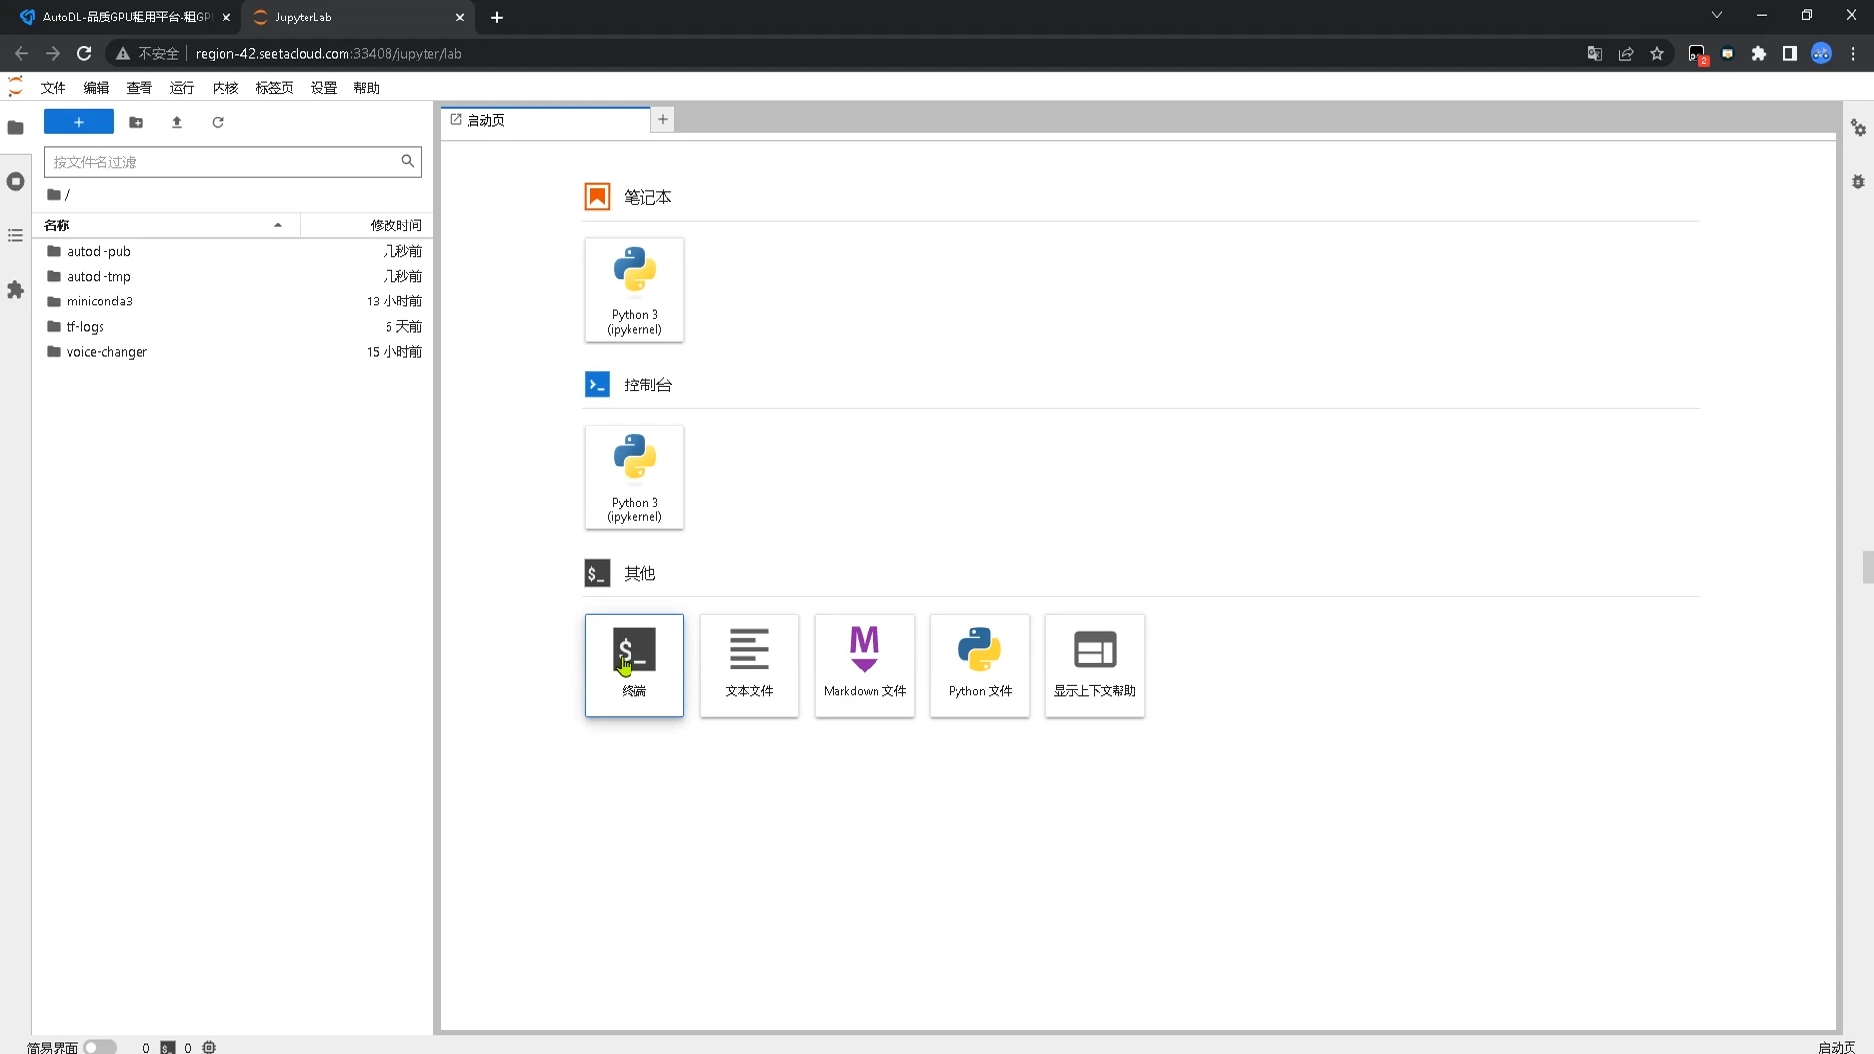Open running terminals and kernels sidebar icon
Image resolution: width=1874 pixels, height=1054 pixels.
(x=16, y=182)
